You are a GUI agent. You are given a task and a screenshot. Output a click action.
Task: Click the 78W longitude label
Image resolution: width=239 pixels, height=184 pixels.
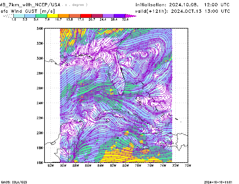coord(138,166)
